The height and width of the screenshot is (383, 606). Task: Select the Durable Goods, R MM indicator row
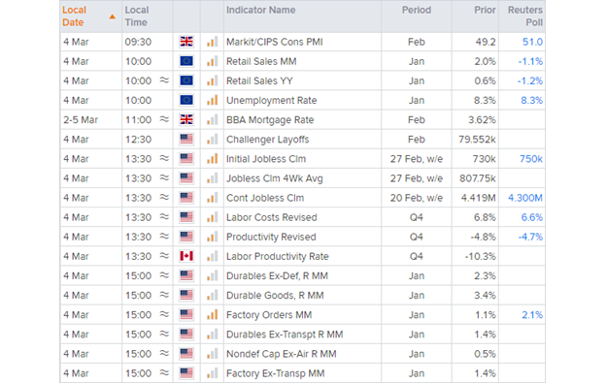click(x=303, y=295)
